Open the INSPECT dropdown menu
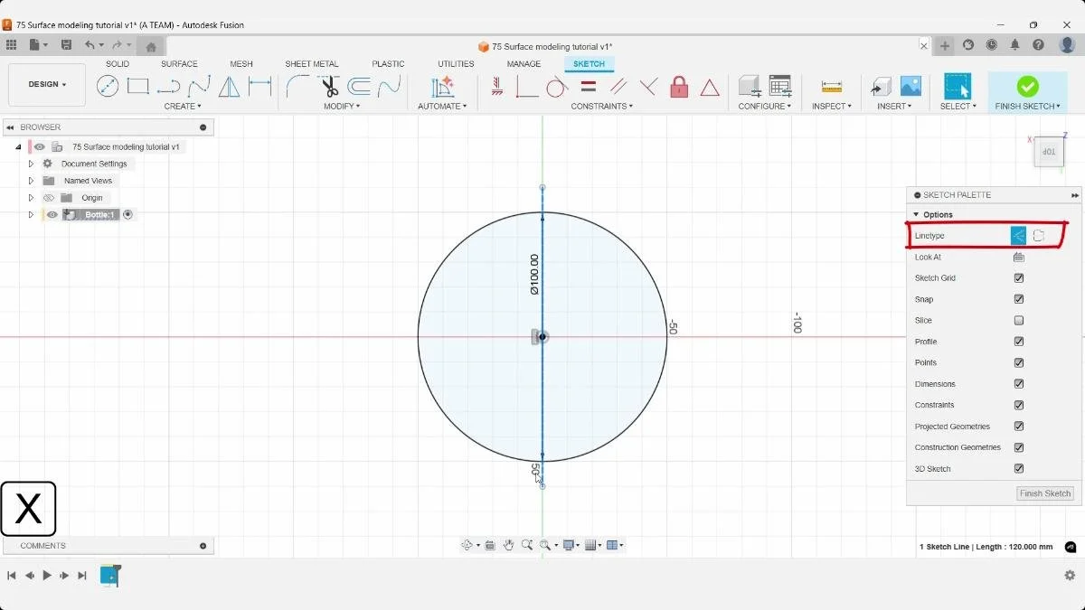Viewport: 1085px width, 610px height. [831, 107]
